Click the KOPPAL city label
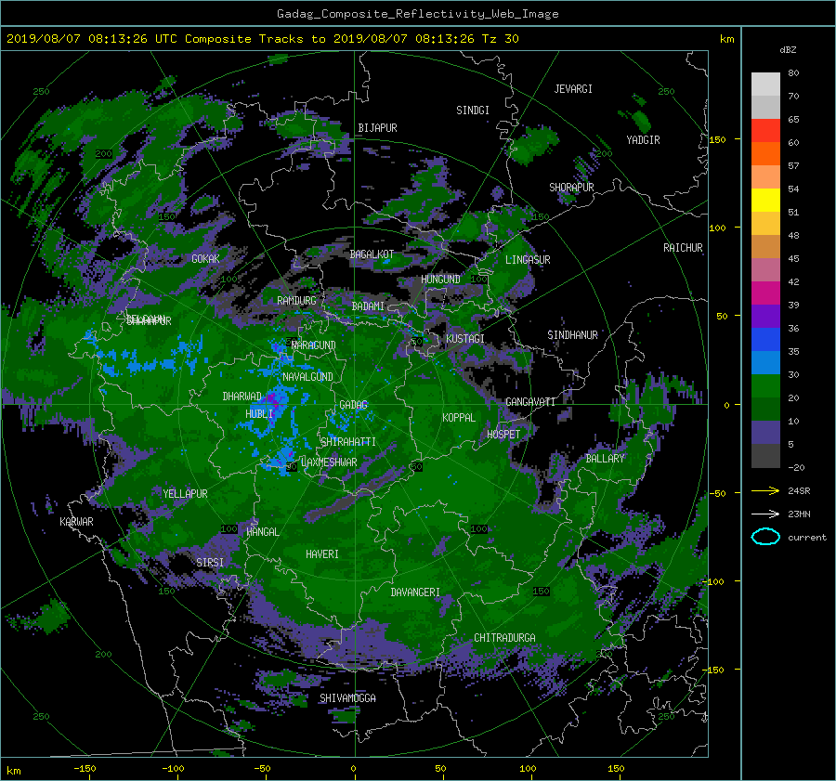The width and height of the screenshot is (836, 781). coord(459,418)
